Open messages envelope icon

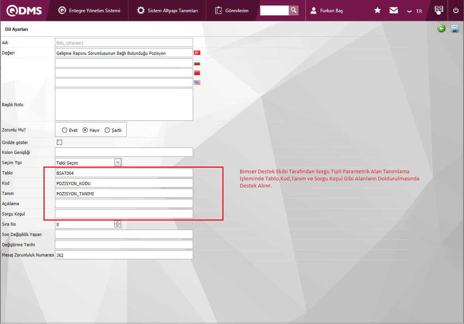[394, 11]
